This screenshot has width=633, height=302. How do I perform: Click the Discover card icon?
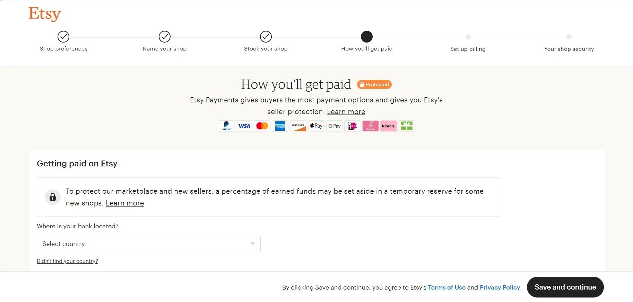(x=298, y=126)
